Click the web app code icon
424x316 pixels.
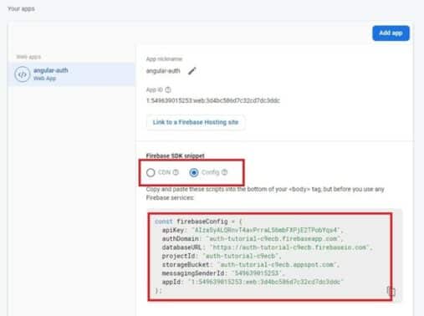point(23,74)
